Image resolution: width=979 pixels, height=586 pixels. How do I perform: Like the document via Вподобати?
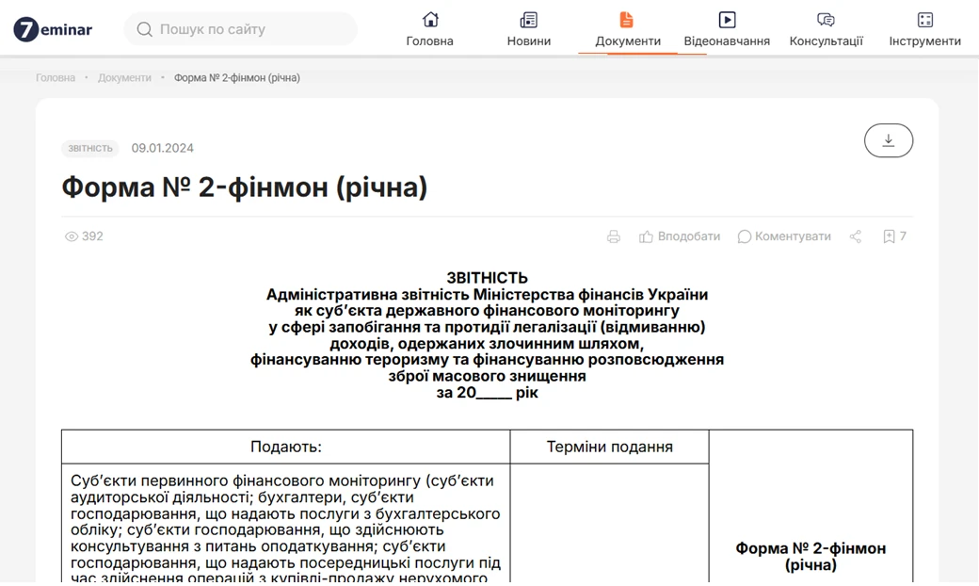click(680, 236)
